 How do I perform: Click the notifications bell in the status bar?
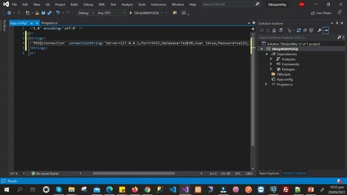coord(339,181)
